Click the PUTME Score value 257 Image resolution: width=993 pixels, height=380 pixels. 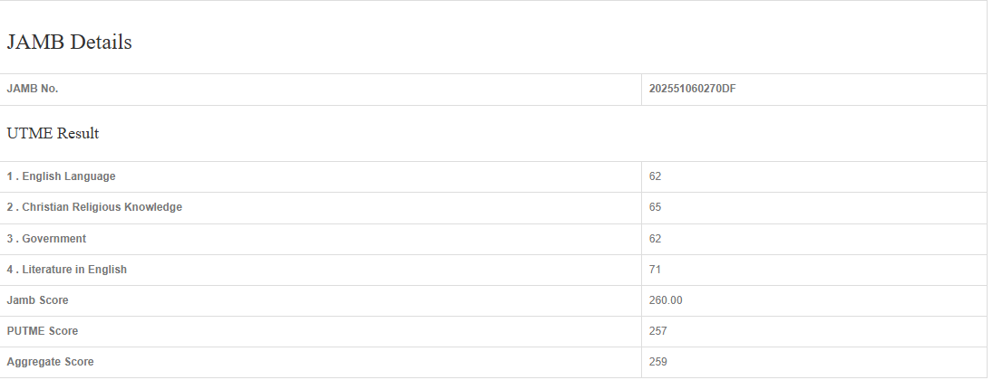[658, 331]
